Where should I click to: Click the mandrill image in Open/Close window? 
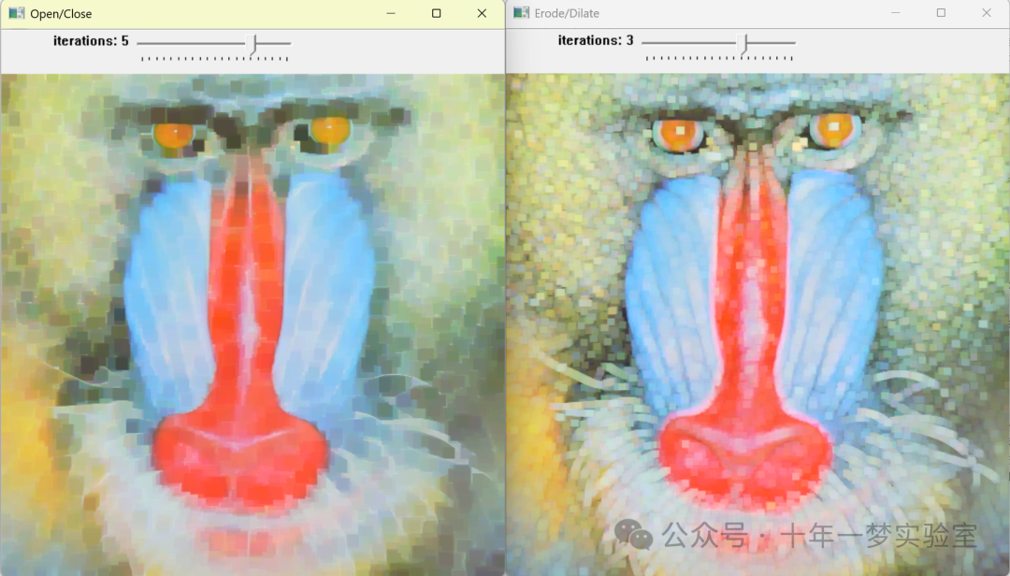(x=252, y=324)
